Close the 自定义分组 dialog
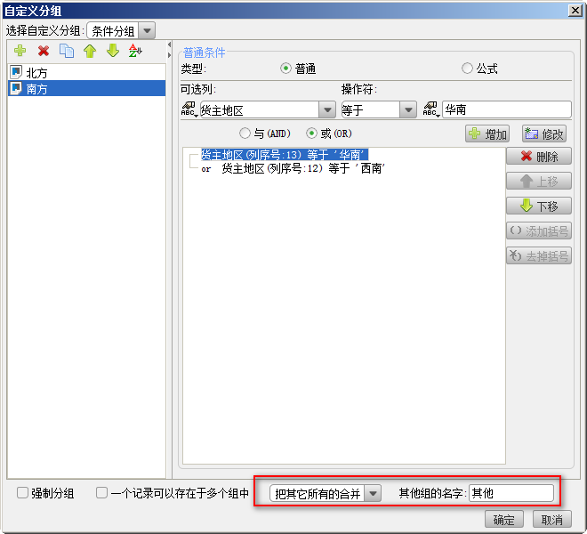This screenshot has width=587, height=534. pyautogui.click(x=575, y=11)
